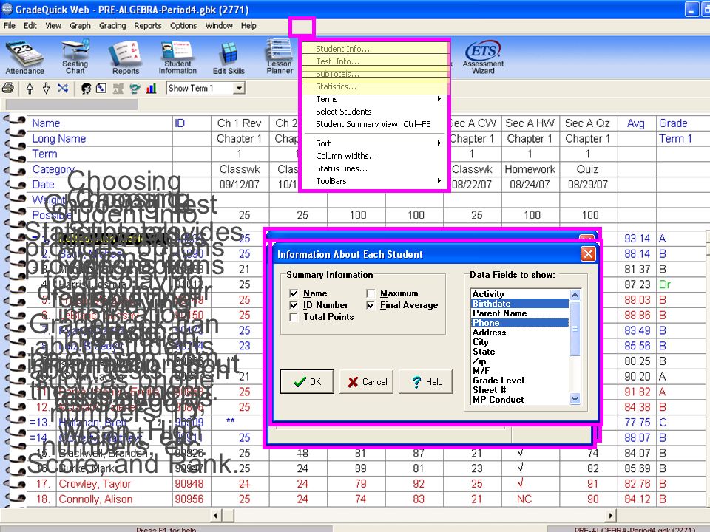Viewport: 710px width, 532px height.
Task: Click the student face icon
Action: tap(86, 88)
